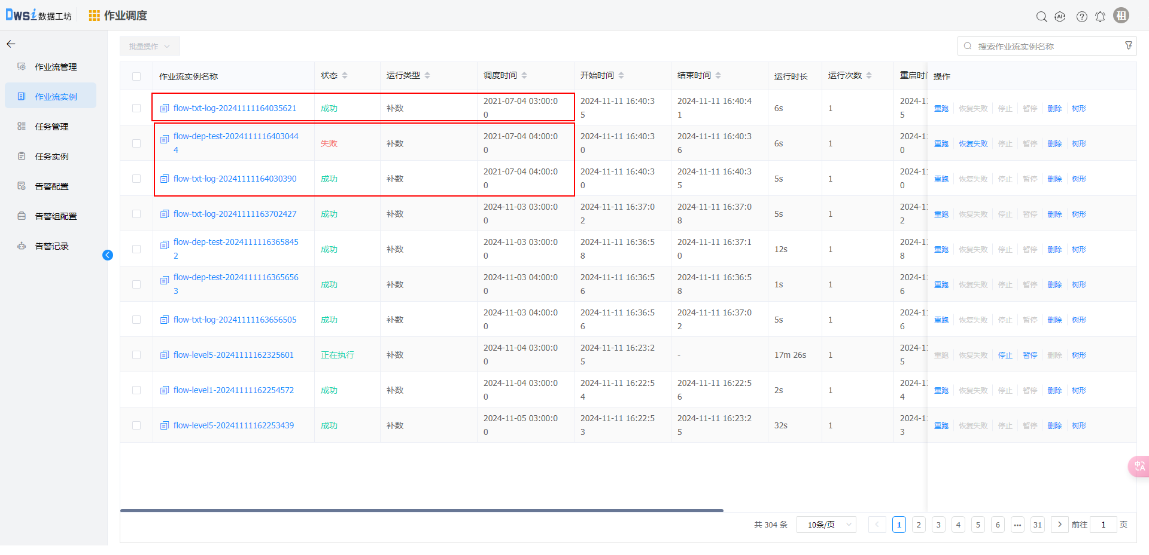Expand the 批量操作 dropdown
Image resolution: width=1149 pixels, height=555 pixels.
coord(150,46)
